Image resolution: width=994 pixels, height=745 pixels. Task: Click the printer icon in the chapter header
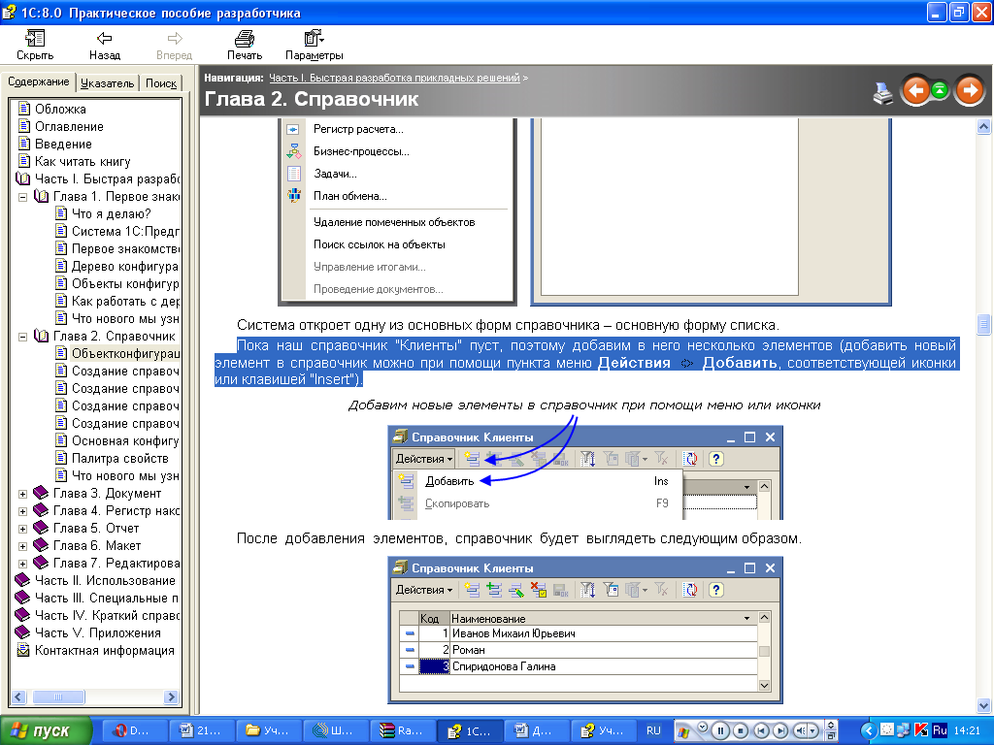tap(882, 92)
